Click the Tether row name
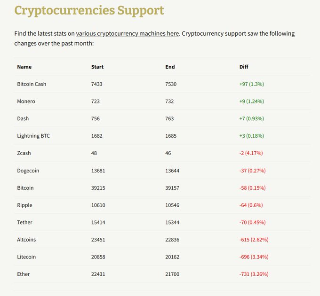 (x=25, y=222)
